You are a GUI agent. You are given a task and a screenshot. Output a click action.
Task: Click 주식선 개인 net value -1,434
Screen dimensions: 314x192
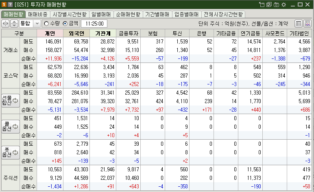[54, 186]
